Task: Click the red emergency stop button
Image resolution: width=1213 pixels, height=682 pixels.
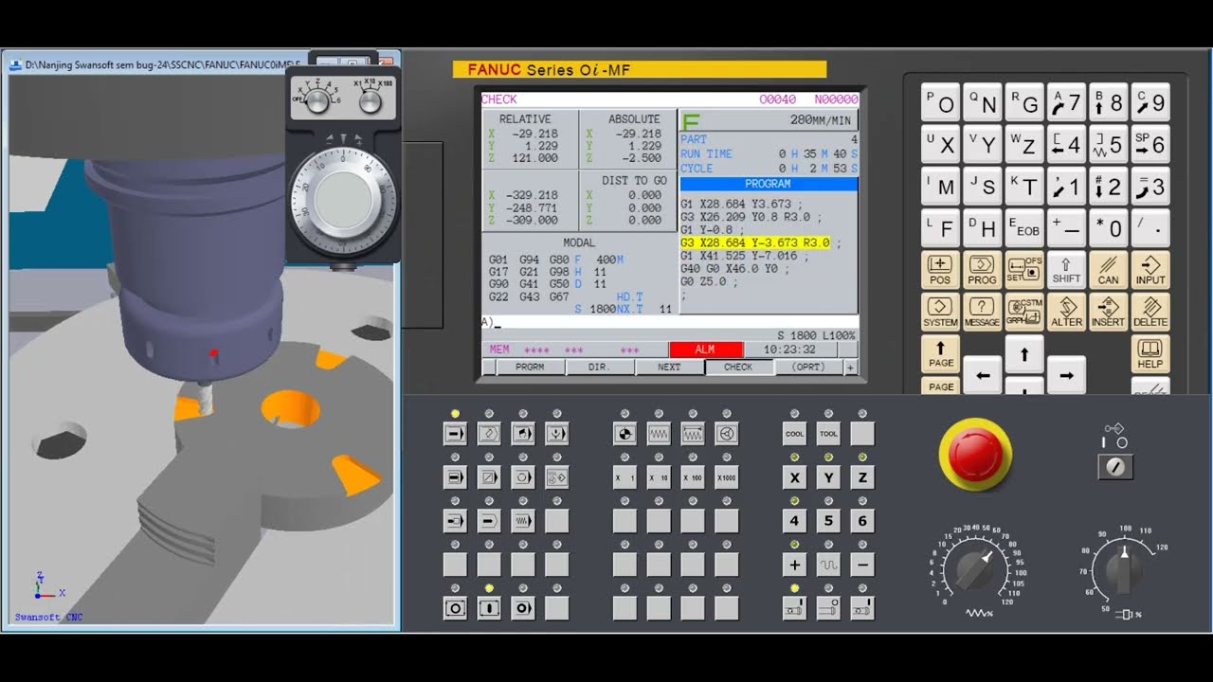Action: tap(975, 455)
